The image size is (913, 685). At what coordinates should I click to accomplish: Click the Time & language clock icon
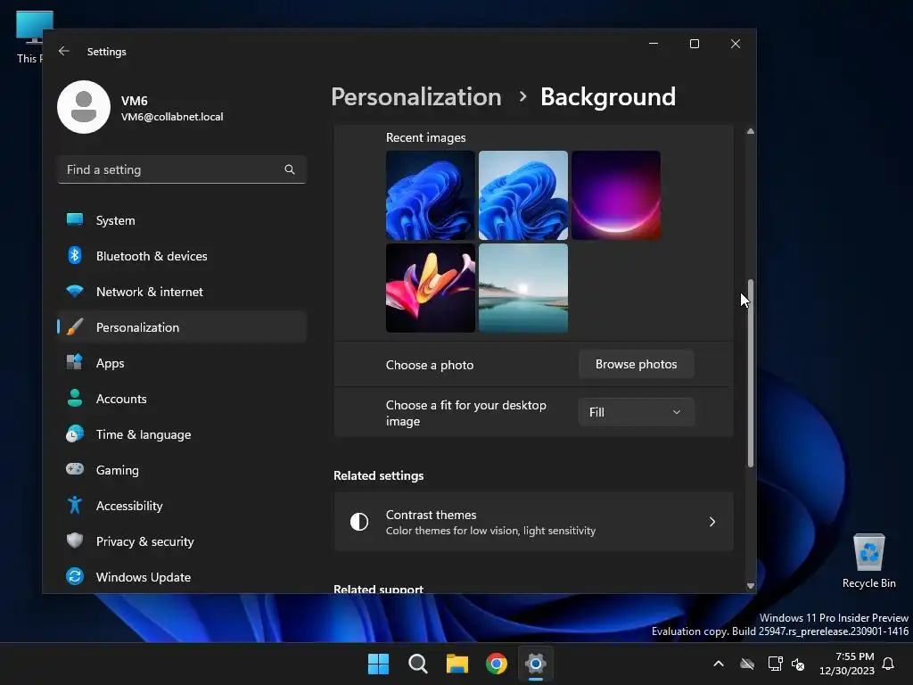pos(75,434)
